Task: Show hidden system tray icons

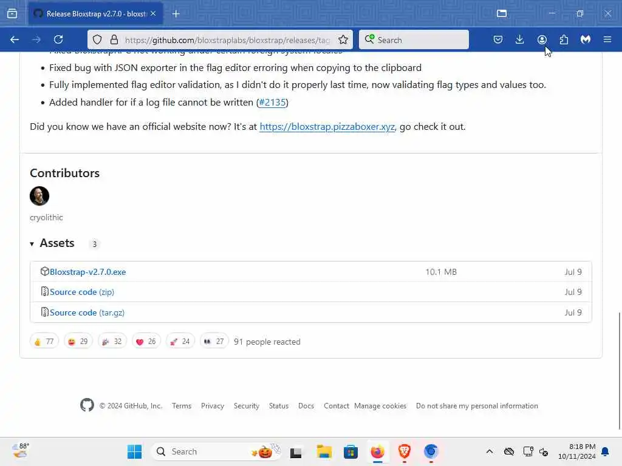Action: (x=490, y=451)
